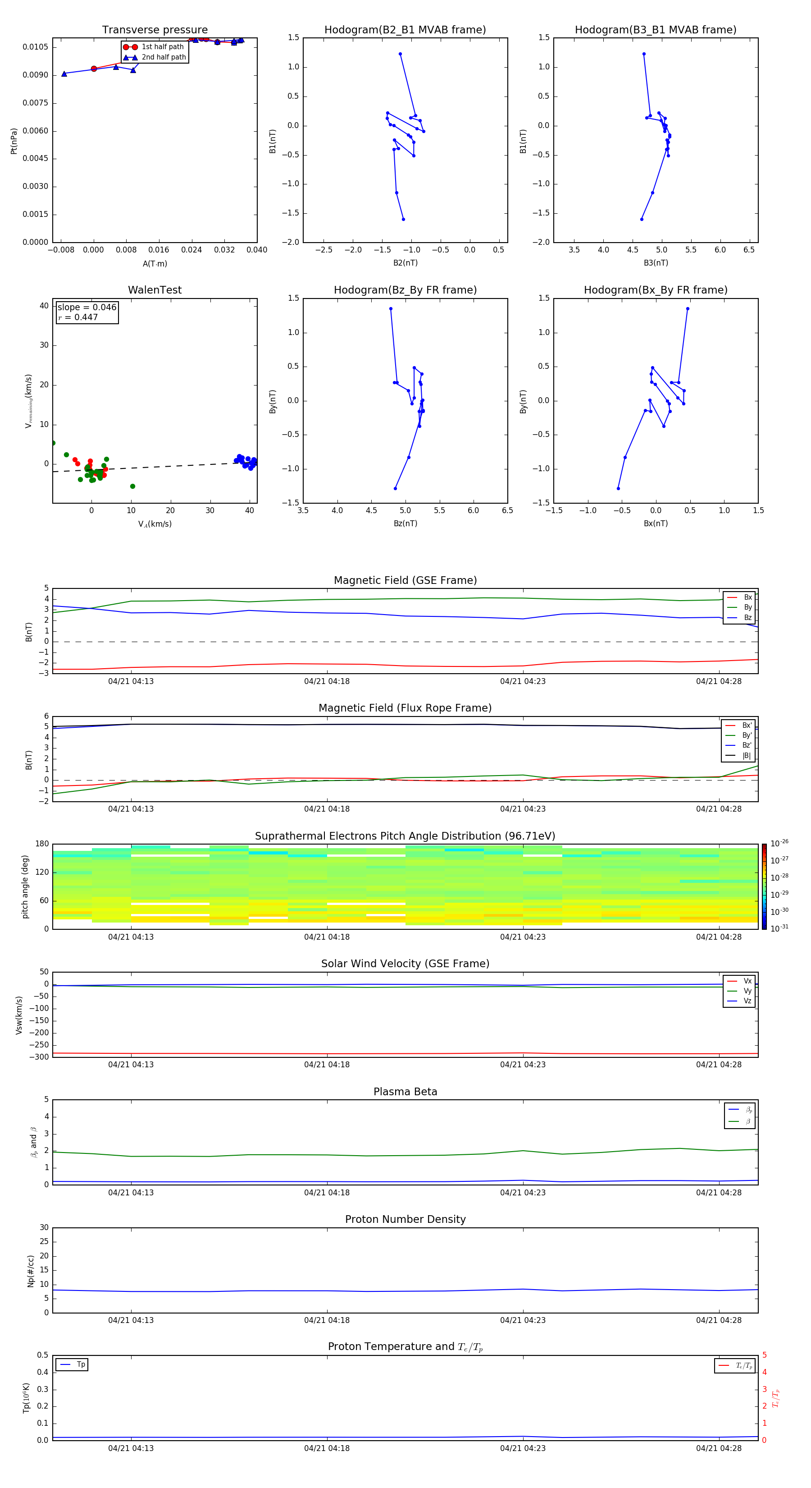Image resolution: width=811 pixels, height=1488 pixels.
Task: Click the "Proton Temperature and Te/Tp" title
Action: 405,1348
